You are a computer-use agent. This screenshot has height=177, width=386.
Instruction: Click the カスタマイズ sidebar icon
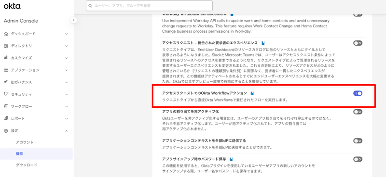(x=6, y=58)
